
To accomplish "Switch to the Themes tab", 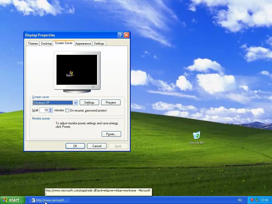I will (x=33, y=43).
